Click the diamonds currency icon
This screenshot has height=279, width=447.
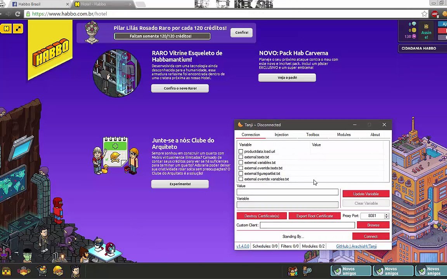[x=414, y=24]
